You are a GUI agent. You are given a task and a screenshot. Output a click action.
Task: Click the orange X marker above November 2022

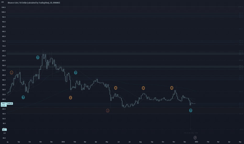click(x=172, y=88)
